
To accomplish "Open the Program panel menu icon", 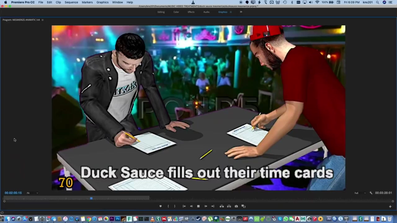I will click(x=42, y=20).
